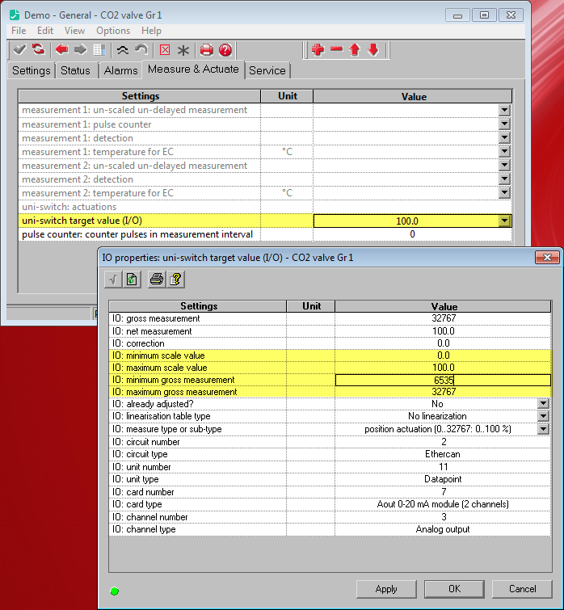The image size is (564, 610).
Task: Click the IO: unit number value 11
Action: tap(444, 467)
